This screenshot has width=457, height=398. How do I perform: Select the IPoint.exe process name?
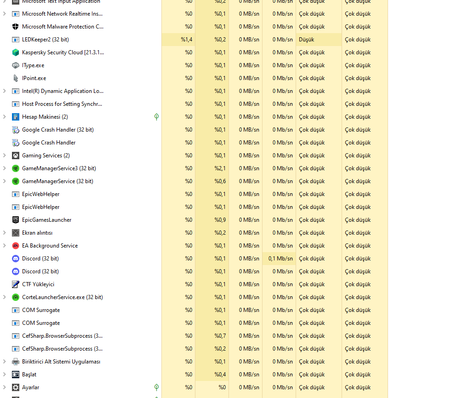point(34,78)
